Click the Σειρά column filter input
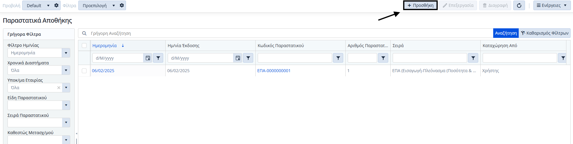Viewport: 573px width, 144px height. pyautogui.click(x=430, y=58)
